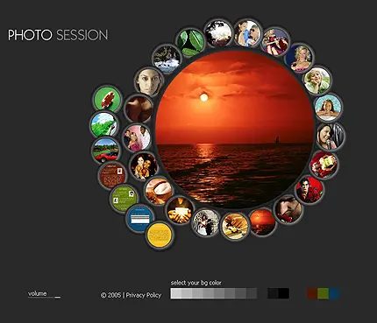The width and height of the screenshot is (377, 323).
Task: Choose the dark red background swatch
Action: point(312,293)
